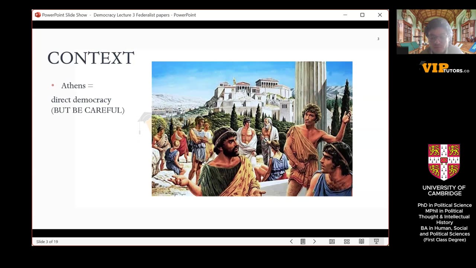
Task: Click the University of Cambridge crest
Action: [x=444, y=162]
